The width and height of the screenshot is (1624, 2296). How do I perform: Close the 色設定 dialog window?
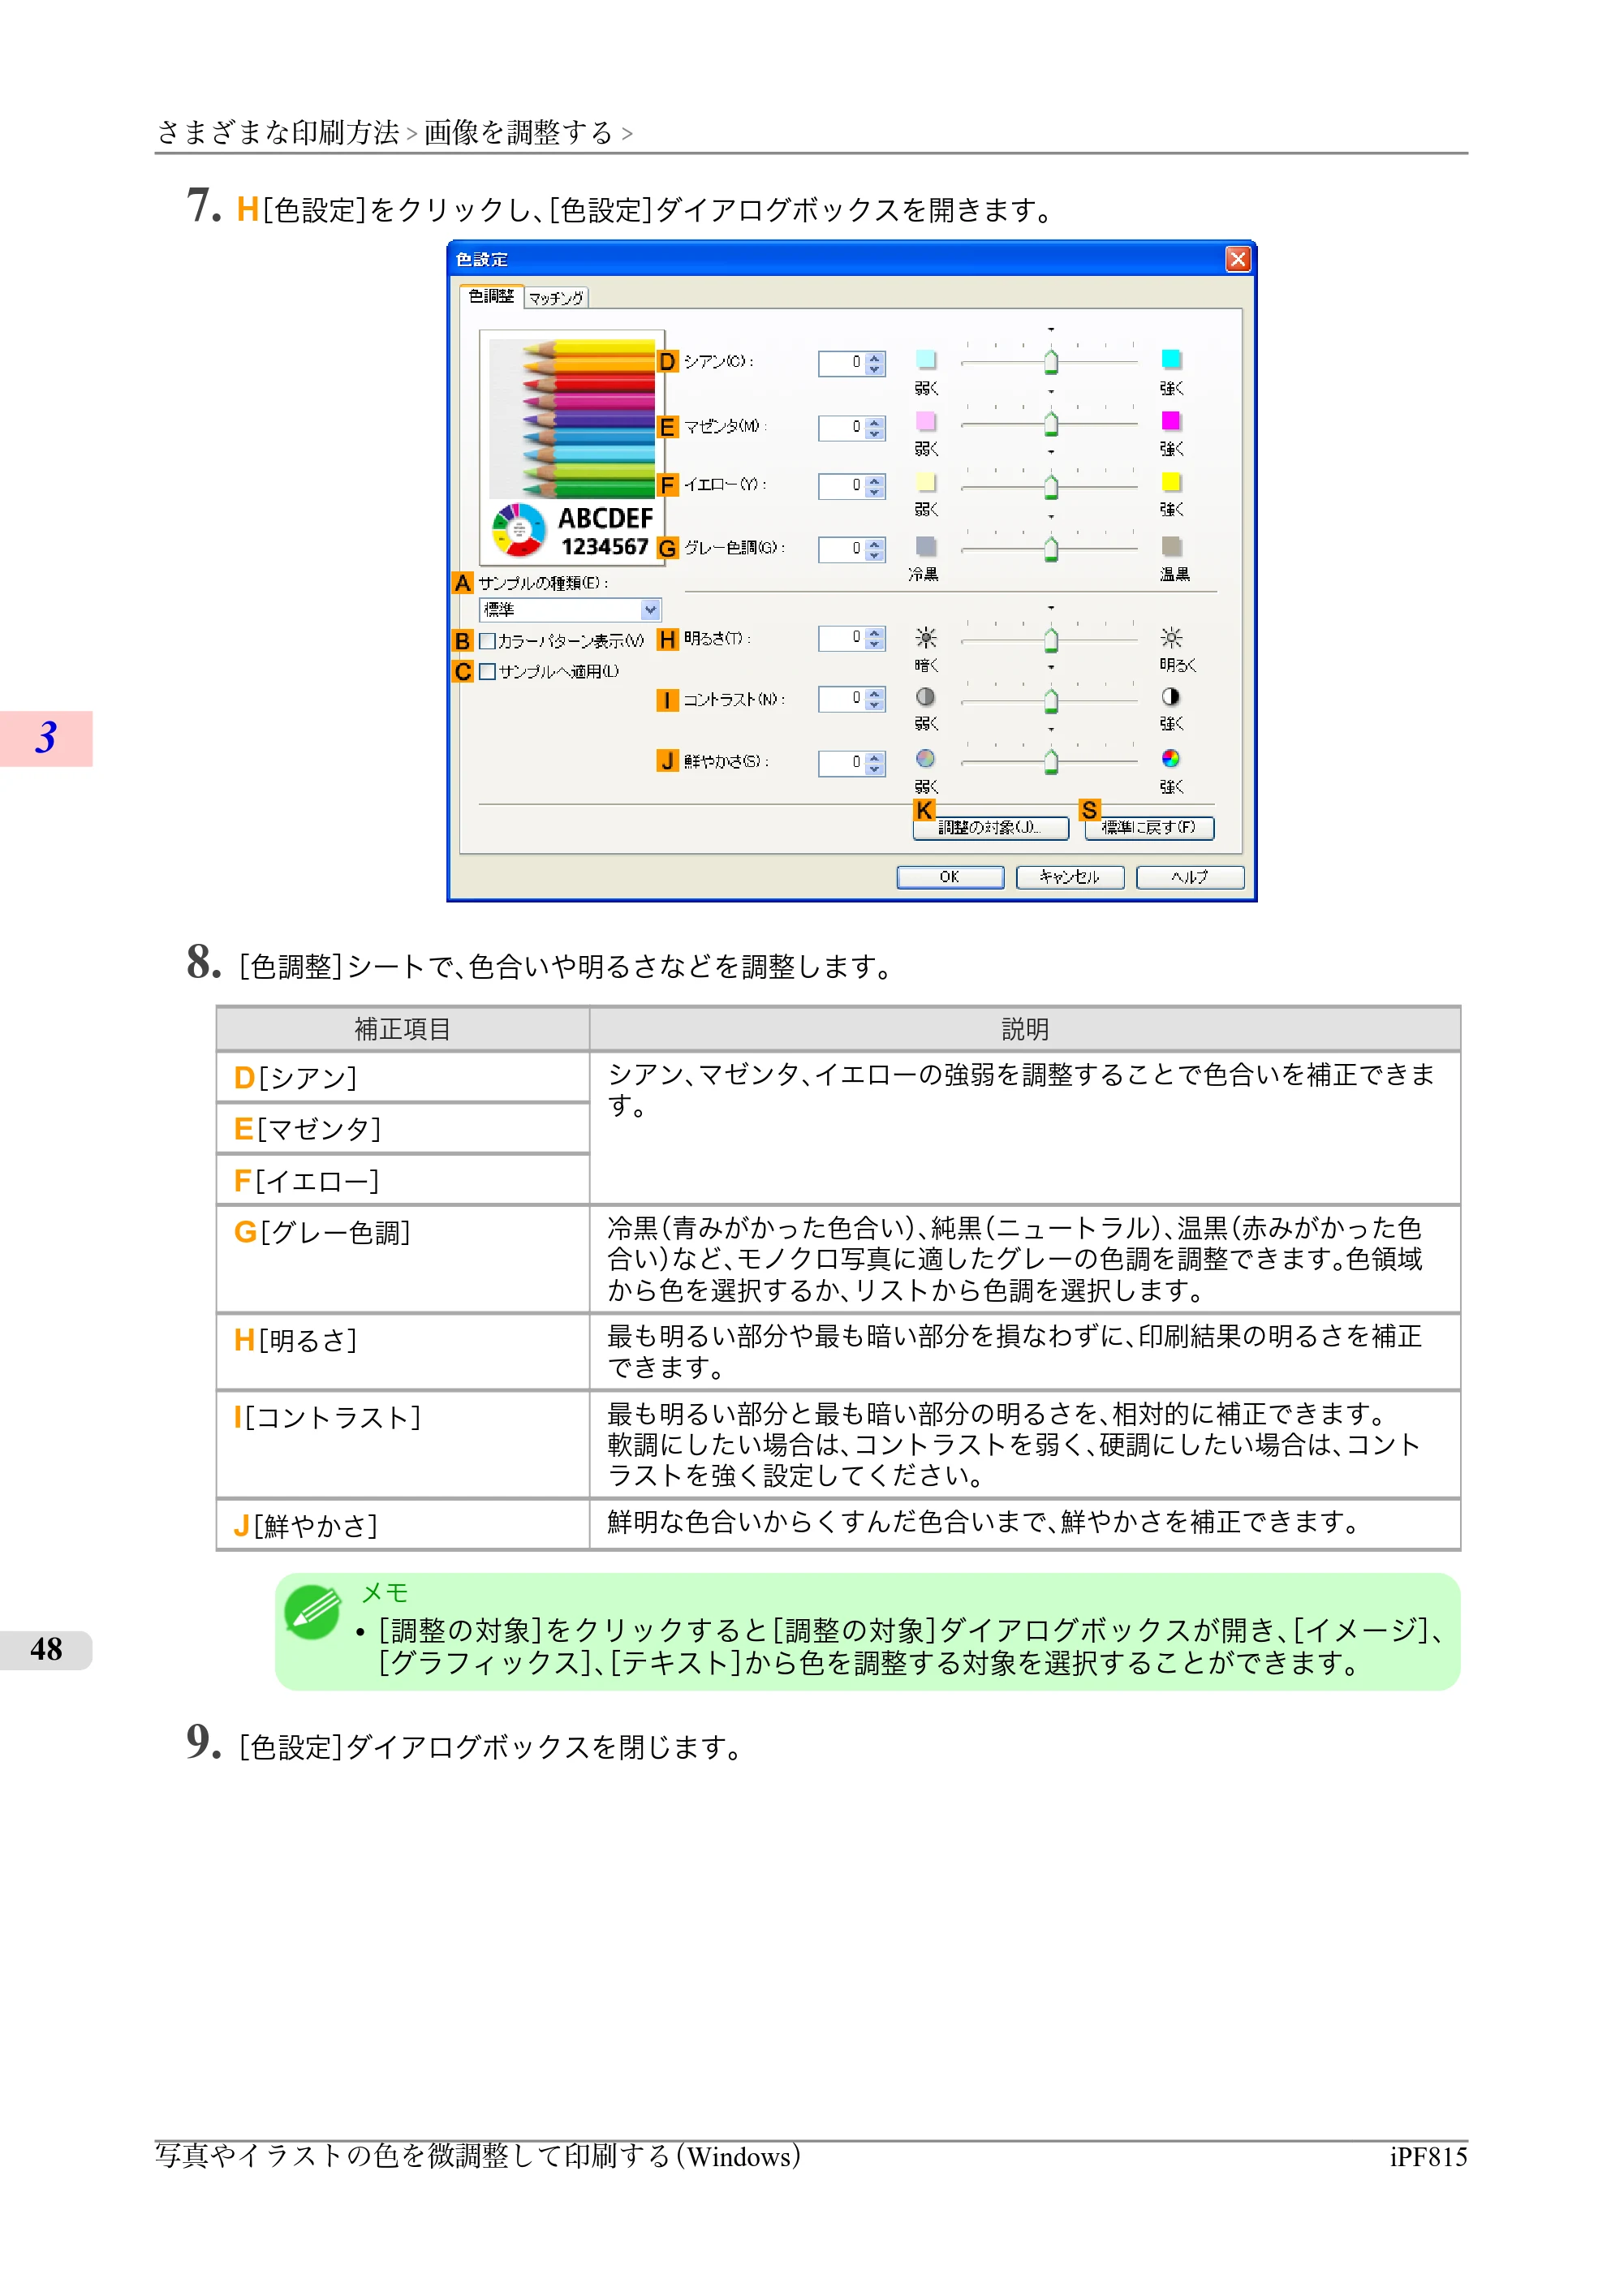pos(1238,260)
